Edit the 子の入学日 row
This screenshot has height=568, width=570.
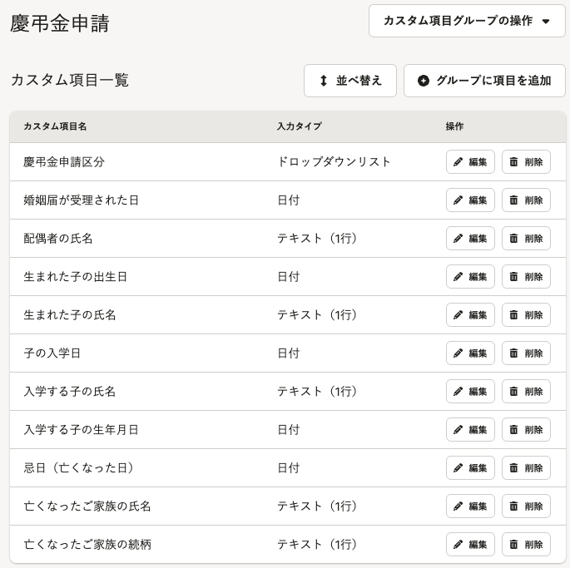(470, 353)
